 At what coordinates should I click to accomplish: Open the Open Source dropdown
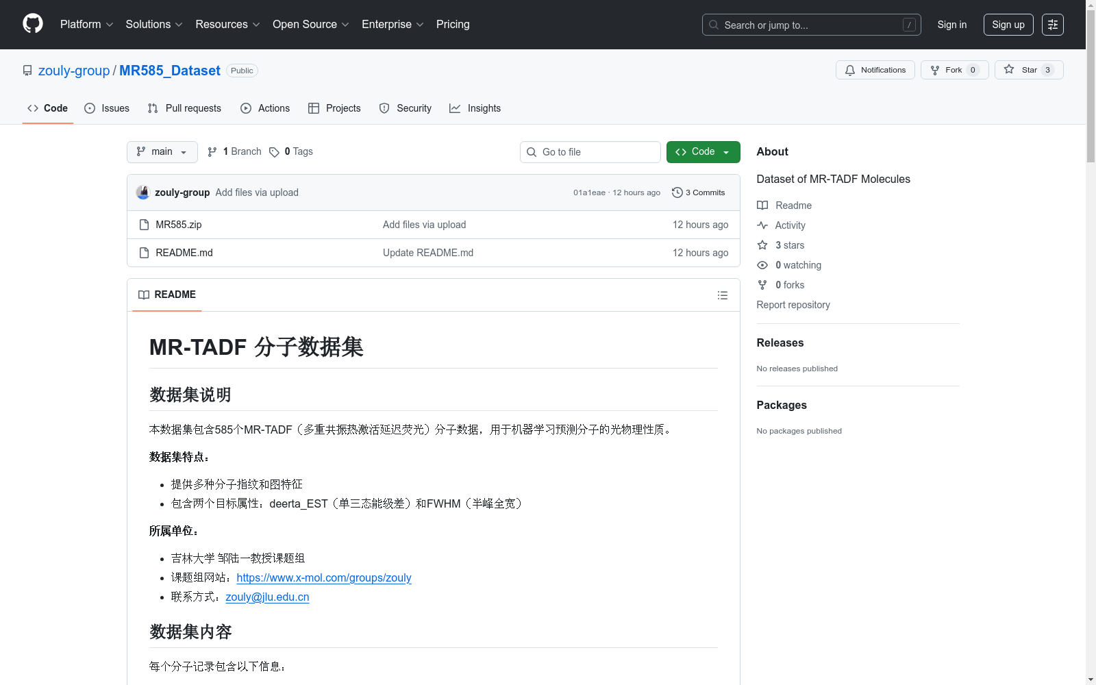tap(311, 25)
